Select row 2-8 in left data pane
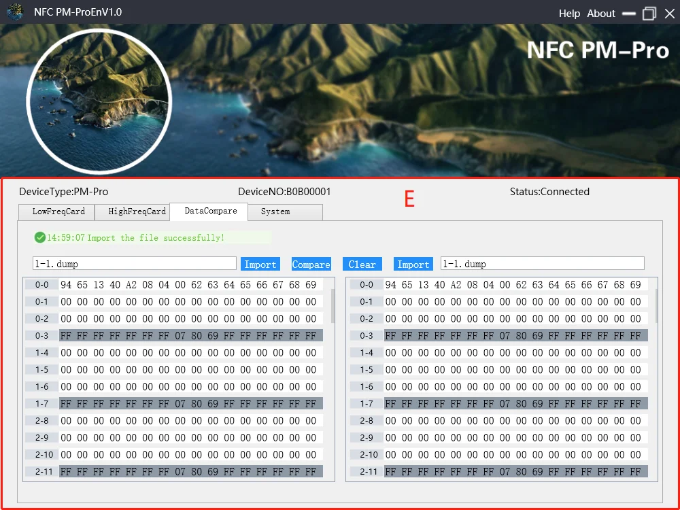 click(174, 421)
